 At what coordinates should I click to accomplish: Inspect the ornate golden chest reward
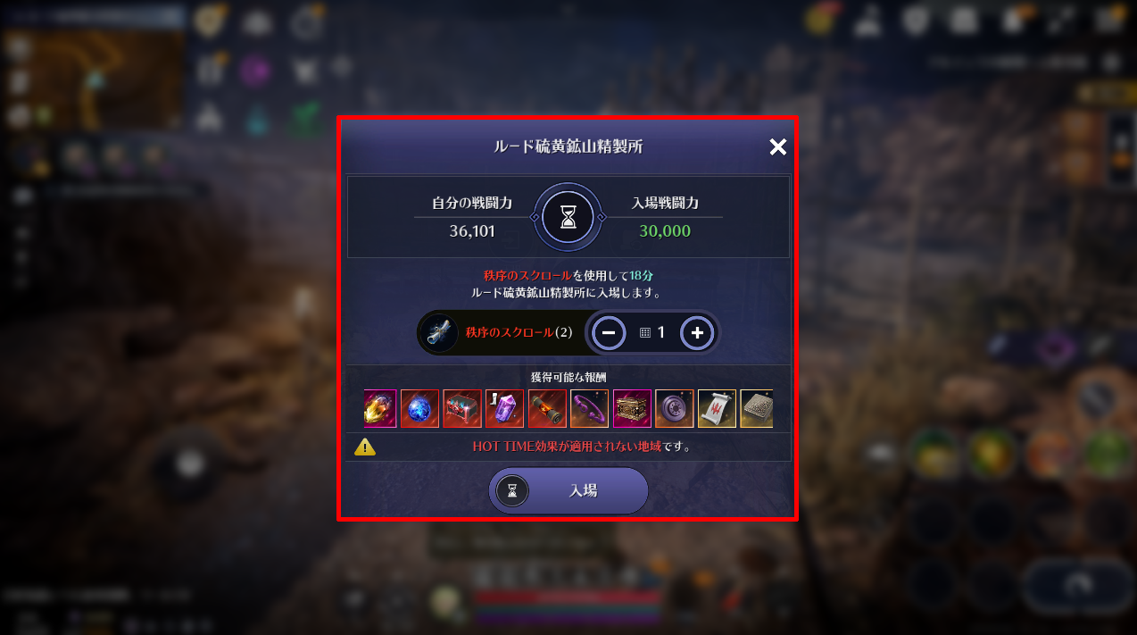[632, 408]
